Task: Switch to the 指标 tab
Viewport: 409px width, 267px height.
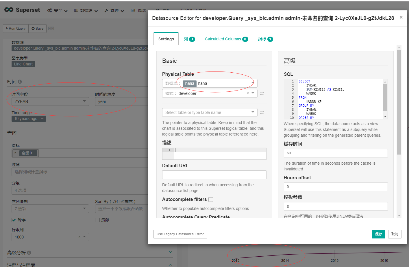Action: click(x=265, y=39)
